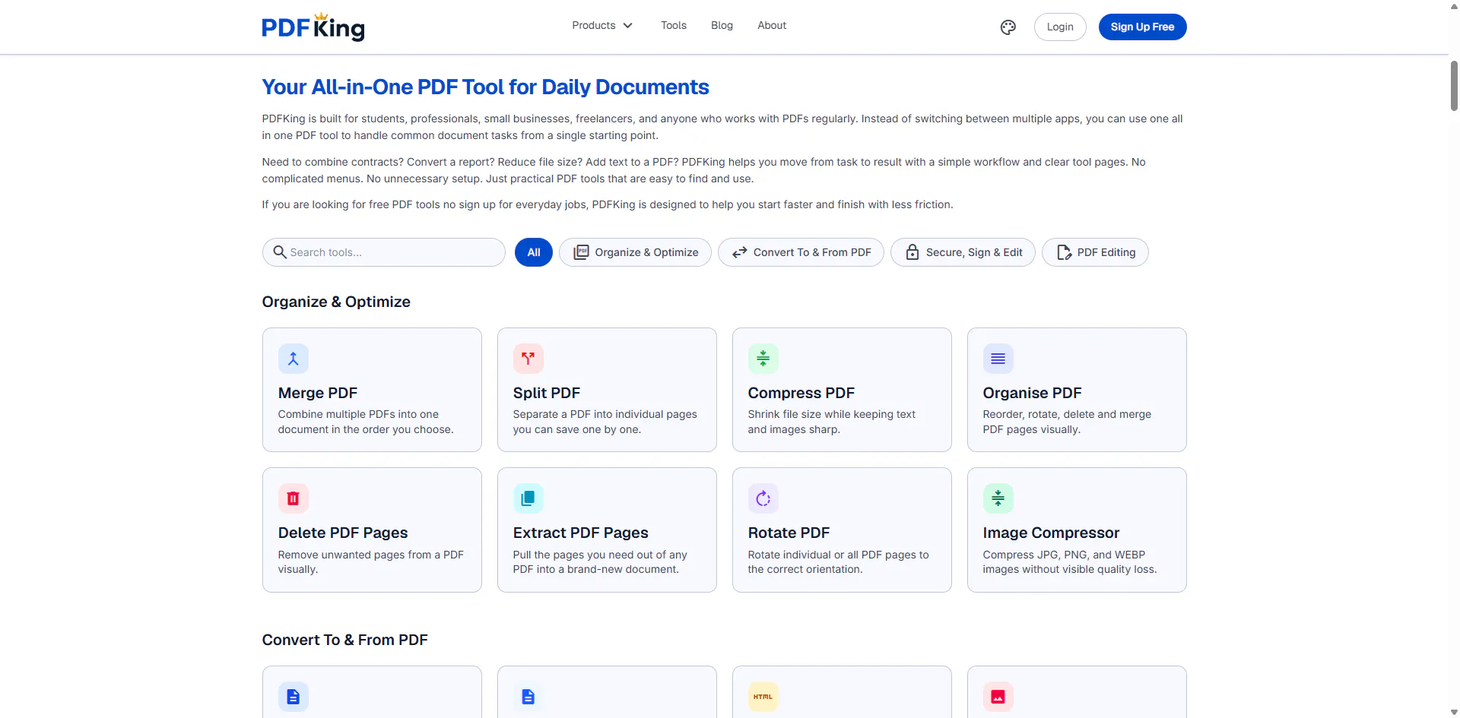Click the scrollbar down arrow

(x=1454, y=712)
